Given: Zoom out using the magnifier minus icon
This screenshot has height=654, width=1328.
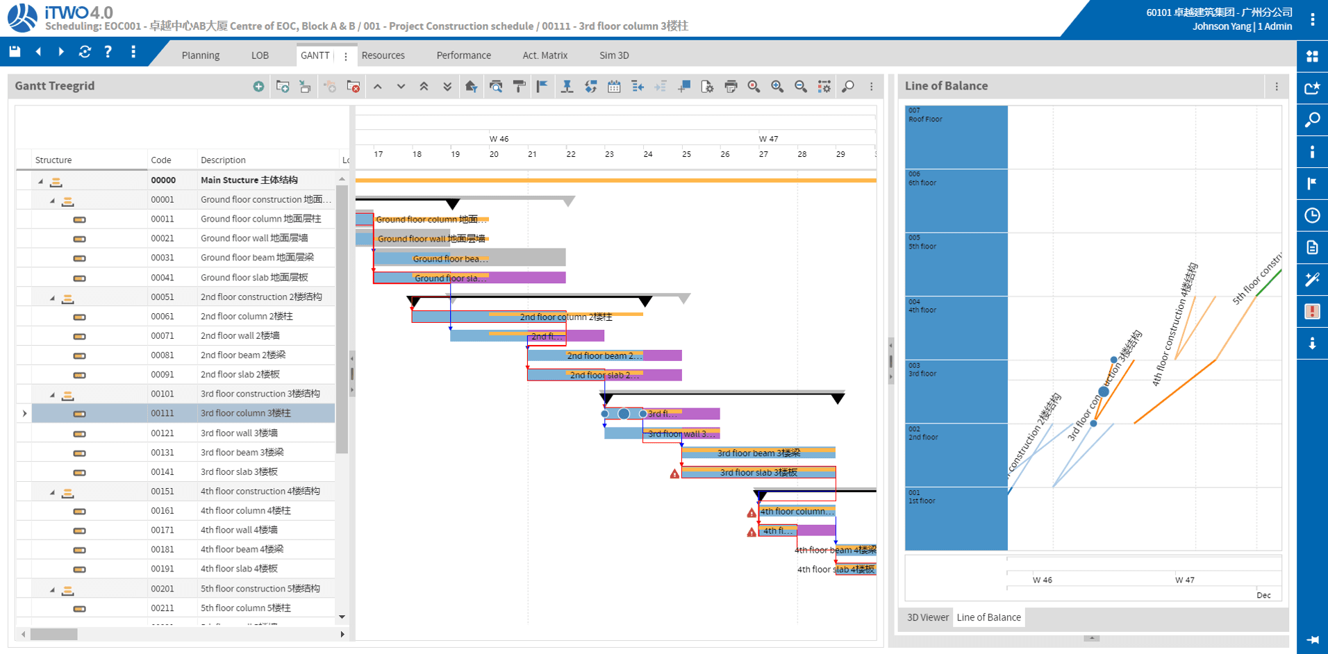Looking at the screenshot, I should coord(801,87).
